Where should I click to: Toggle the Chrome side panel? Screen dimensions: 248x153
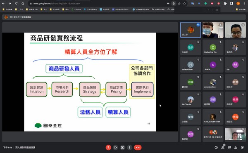pyautogui.click(x=231, y=3)
